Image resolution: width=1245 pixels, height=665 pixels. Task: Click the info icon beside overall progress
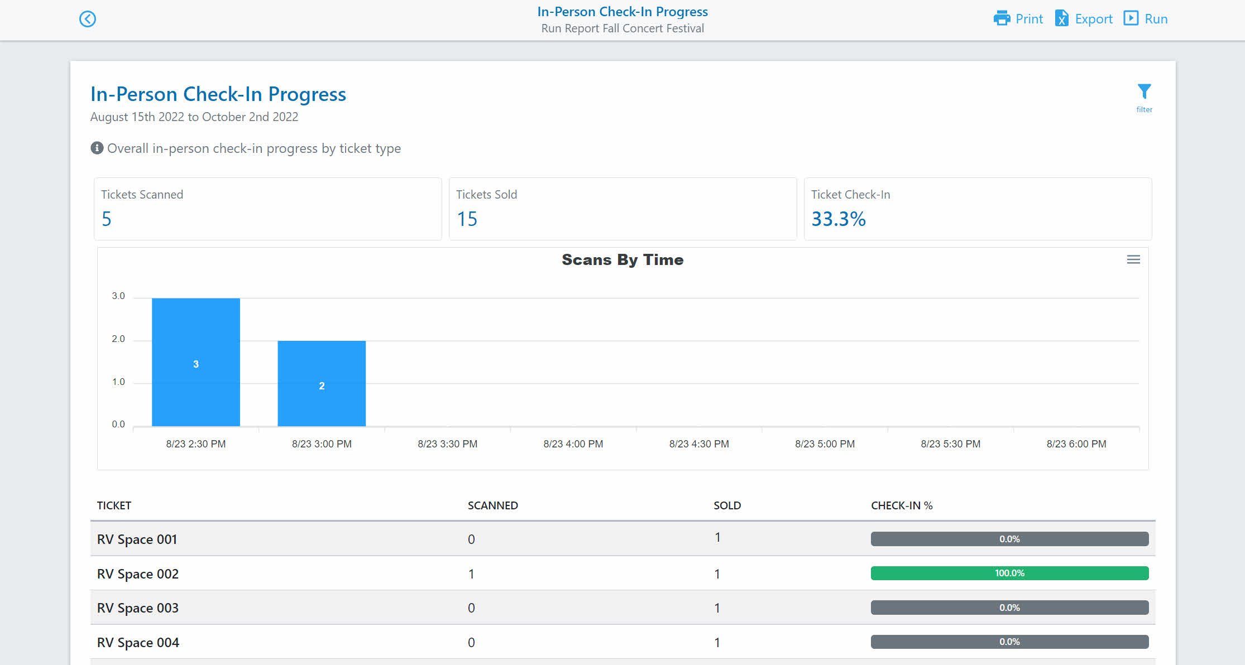point(97,148)
